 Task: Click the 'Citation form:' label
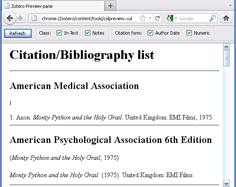(128, 33)
